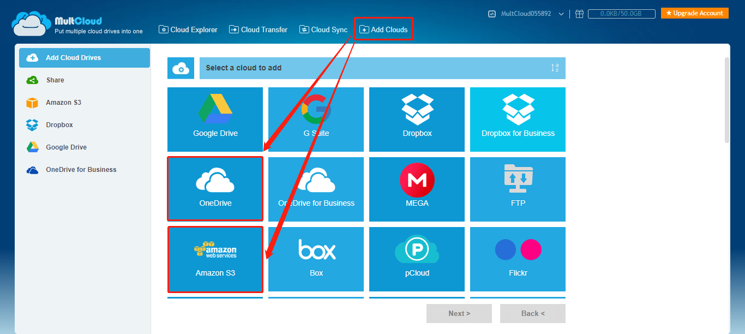Select the pCloud service tile
Screen dimensions: 745x334
tap(416, 259)
